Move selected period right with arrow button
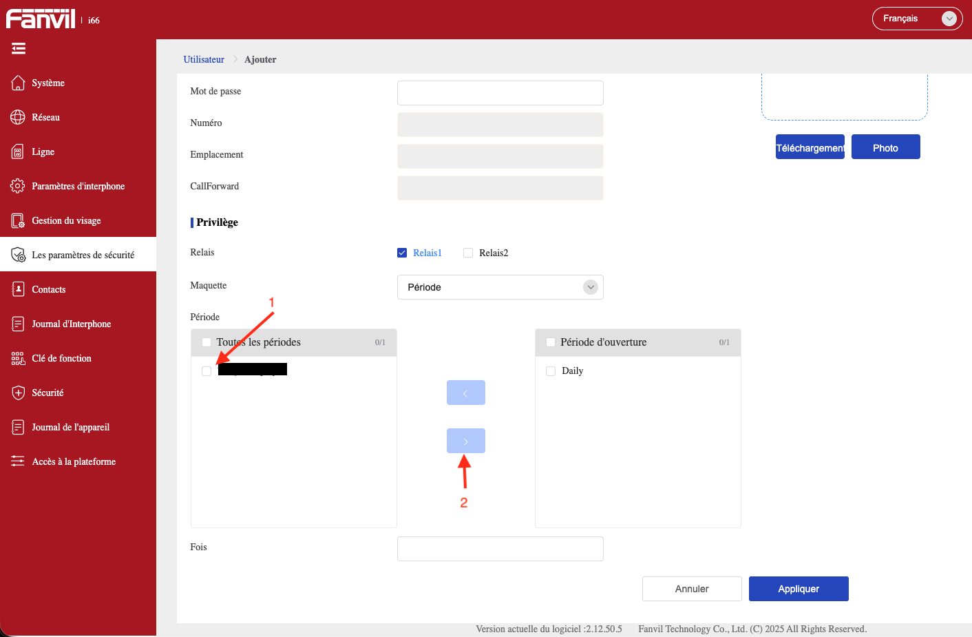 tap(465, 441)
